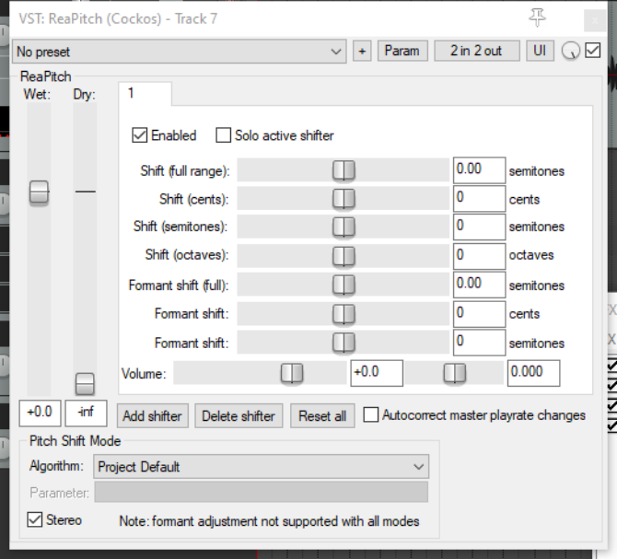
Task: Close the ReaPitch window
Action: 595,20
